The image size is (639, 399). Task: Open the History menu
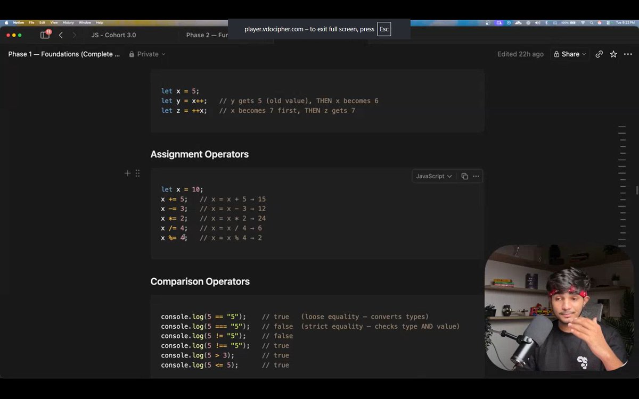click(68, 23)
